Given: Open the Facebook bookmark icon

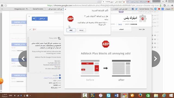Looking at the screenshot, I should pos(133,9).
